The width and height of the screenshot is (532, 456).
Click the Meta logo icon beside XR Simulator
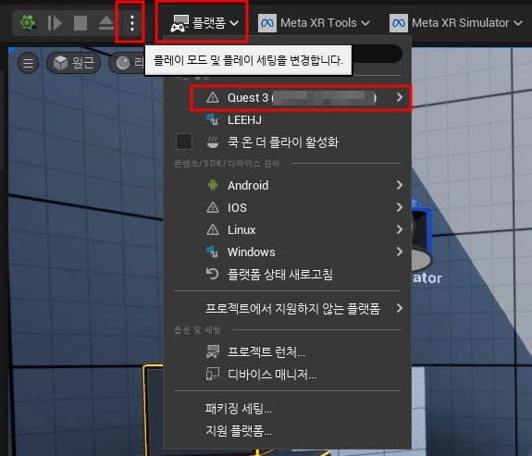pyautogui.click(x=399, y=23)
